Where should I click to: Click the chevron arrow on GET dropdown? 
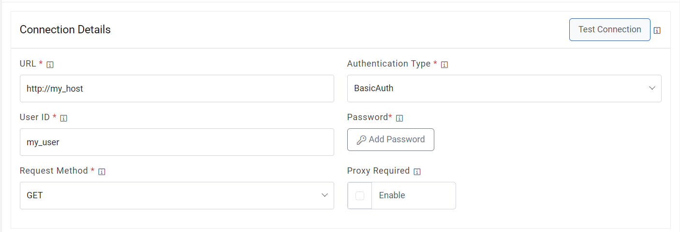tap(325, 195)
